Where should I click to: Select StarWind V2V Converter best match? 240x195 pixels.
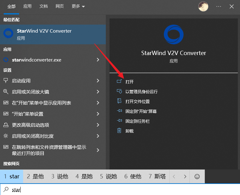53,34
